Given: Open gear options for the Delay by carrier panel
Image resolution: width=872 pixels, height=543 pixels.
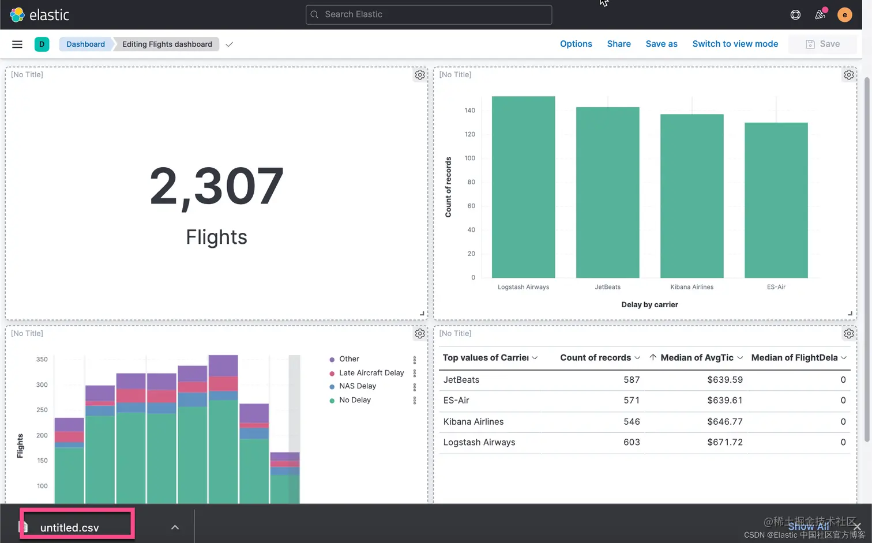Looking at the screenshot, I should click(849, 75).
